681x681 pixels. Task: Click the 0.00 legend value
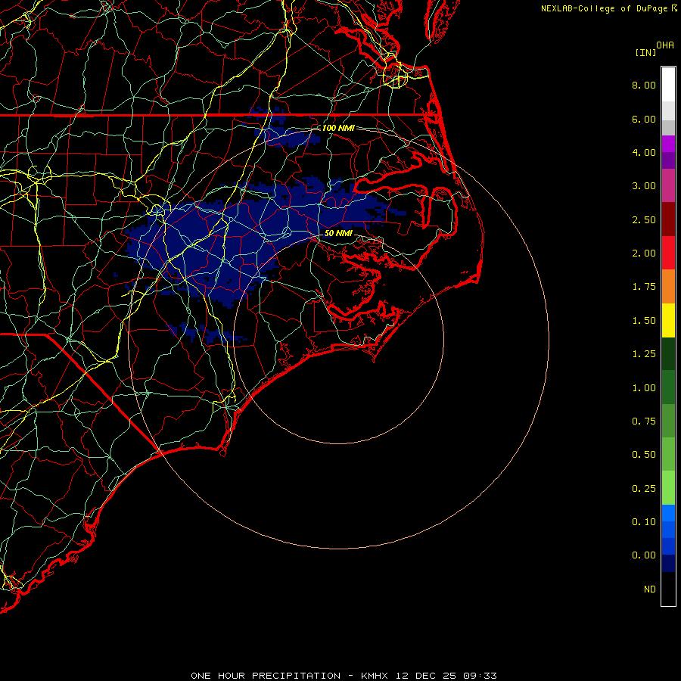click(644, 555)
